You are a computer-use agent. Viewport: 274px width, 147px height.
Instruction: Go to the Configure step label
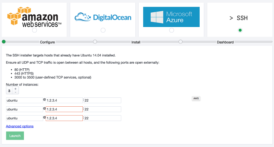click(47, 42)
